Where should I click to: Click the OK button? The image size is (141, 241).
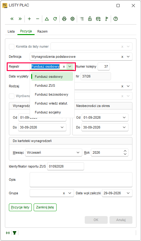(96, 220)
